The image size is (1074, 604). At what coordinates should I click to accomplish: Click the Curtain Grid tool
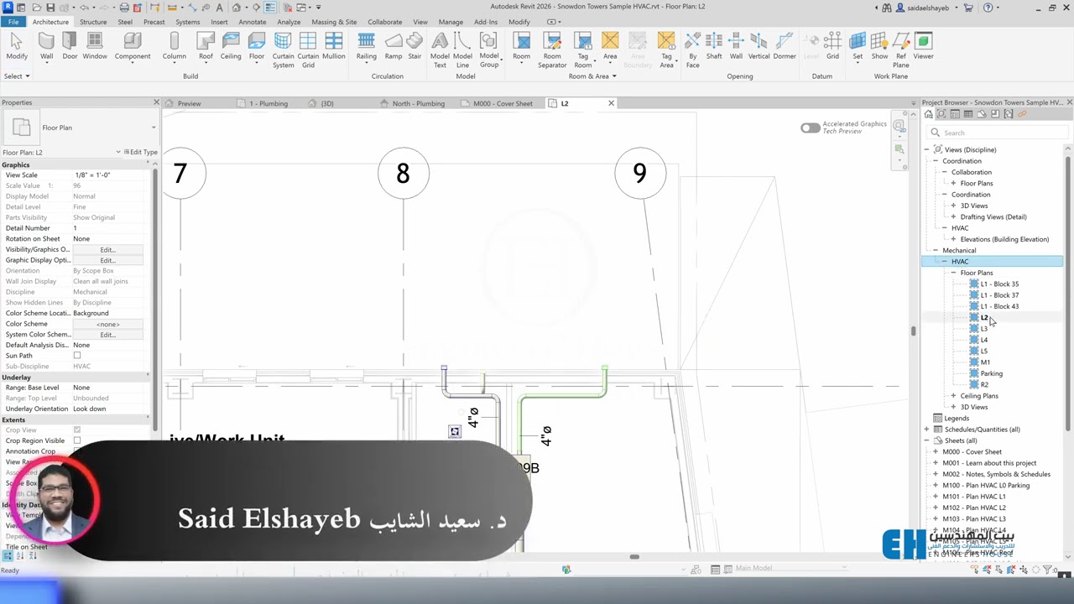click(x=308, y=50)
